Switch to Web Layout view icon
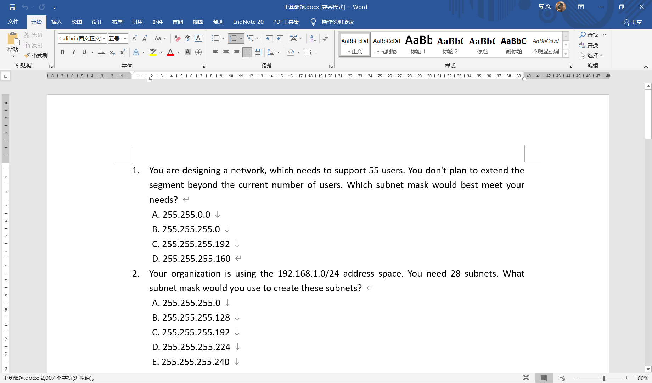The image size is (652, 383). pyautogui.click(x=562, y=378)
